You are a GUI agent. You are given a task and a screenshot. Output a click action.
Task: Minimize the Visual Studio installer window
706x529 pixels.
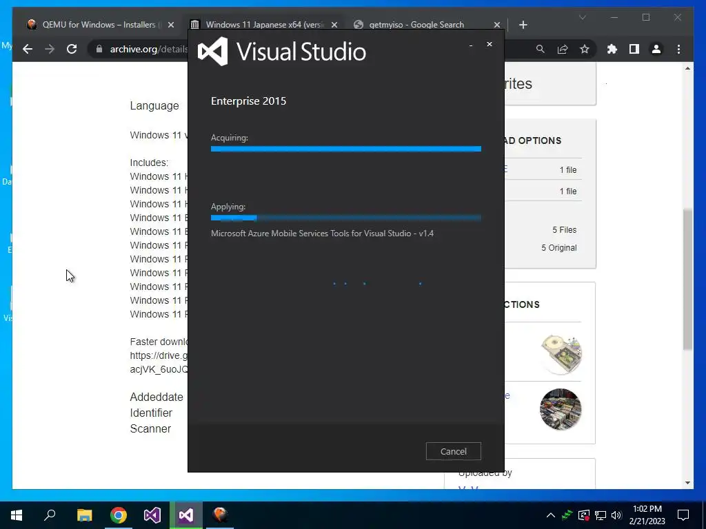click(471, 45)
